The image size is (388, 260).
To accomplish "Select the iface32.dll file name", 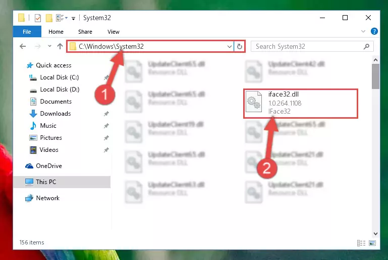I will coord(284,94).
